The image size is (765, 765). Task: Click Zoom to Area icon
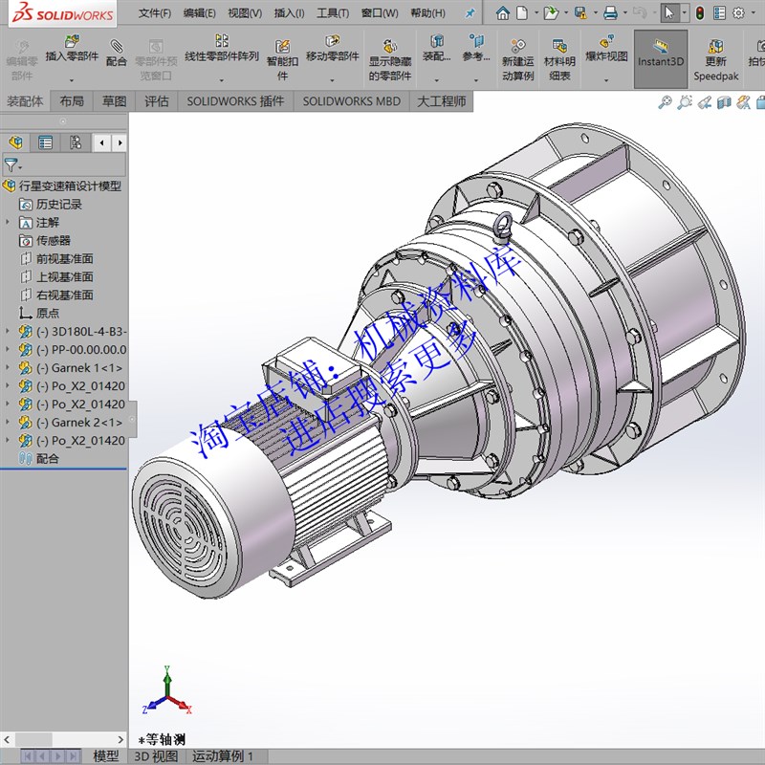point(685,102)
